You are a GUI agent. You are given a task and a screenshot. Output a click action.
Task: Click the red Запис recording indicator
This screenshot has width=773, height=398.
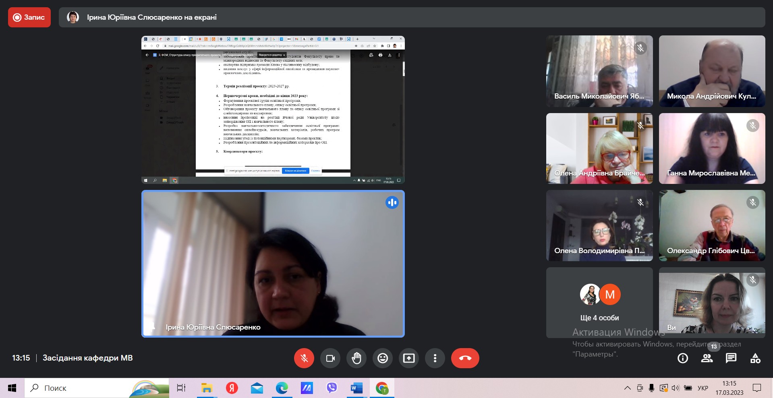(x=29, y=17)
